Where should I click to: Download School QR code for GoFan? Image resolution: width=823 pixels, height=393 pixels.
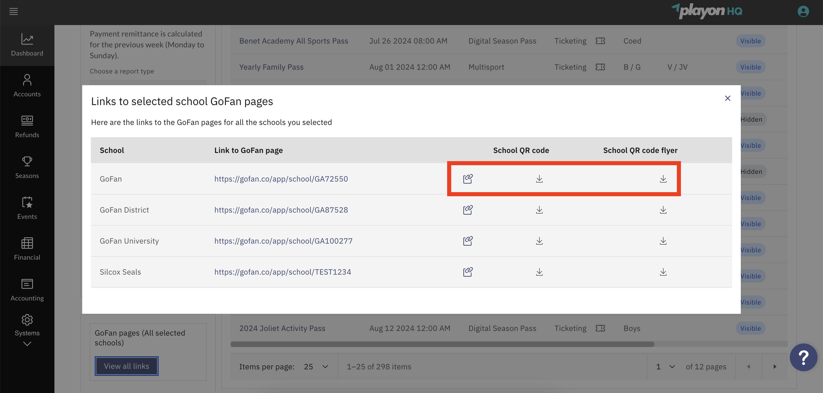tap(539, 179)
